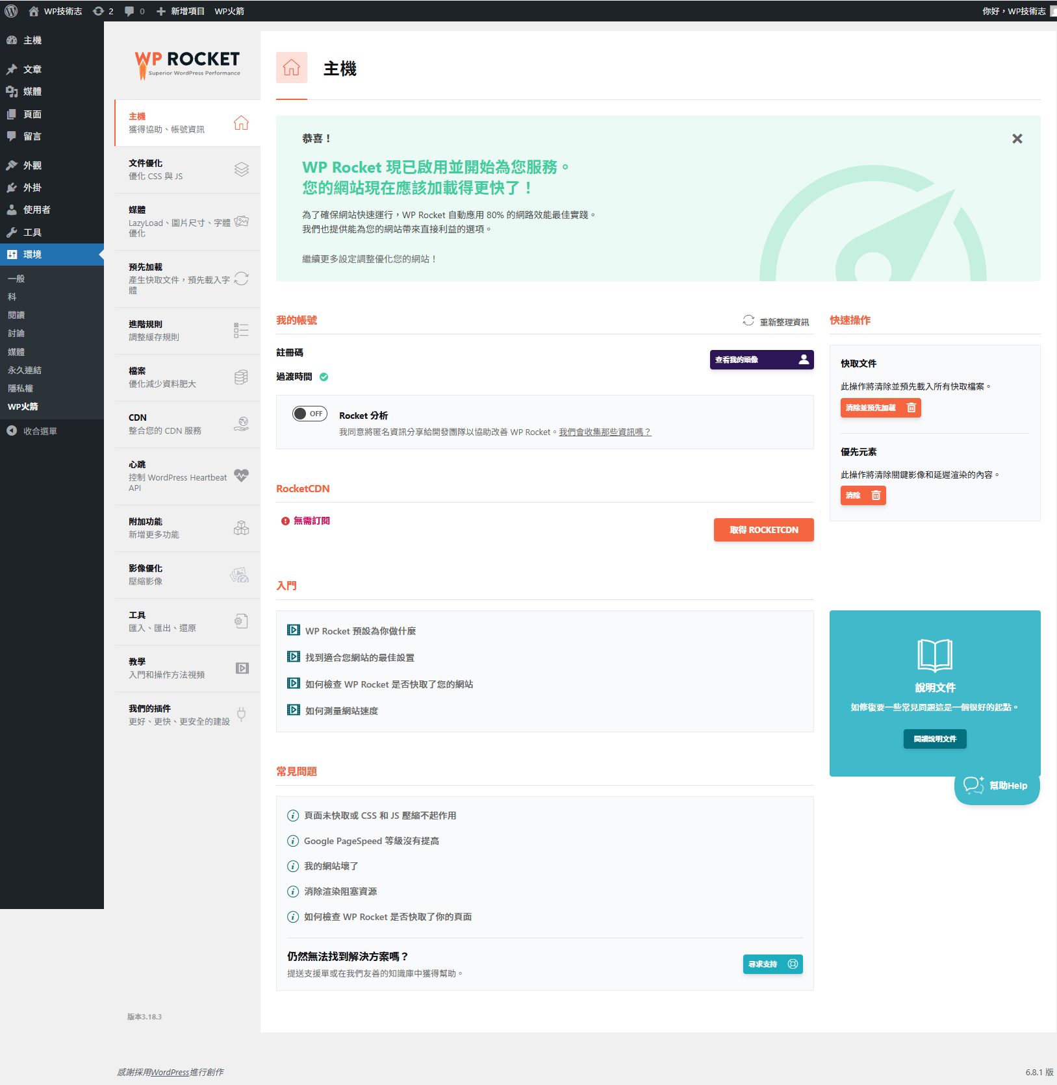
Task: Toggle Rocket 分析 switch on
Action: (309, 414)
